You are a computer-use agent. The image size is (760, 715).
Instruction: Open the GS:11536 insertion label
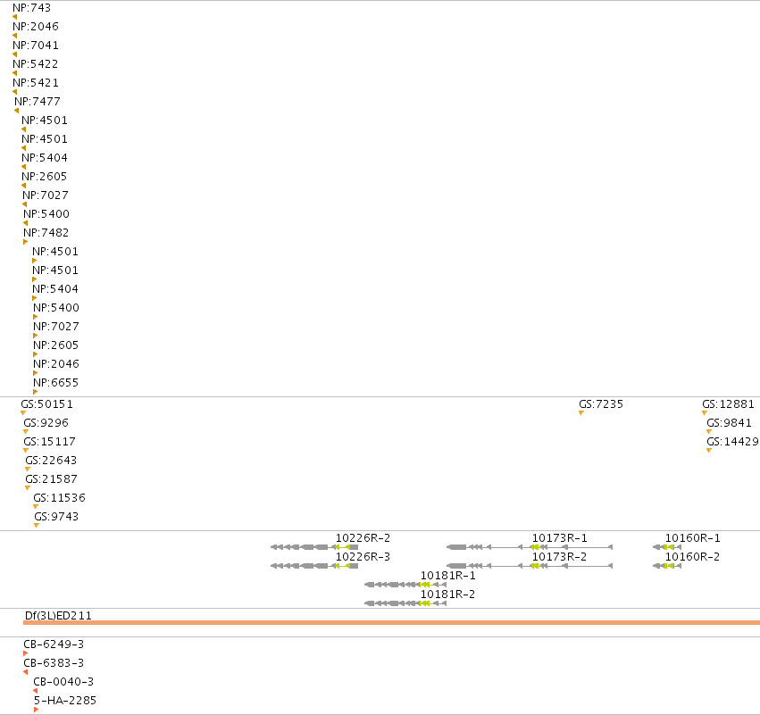pos(59,498)
